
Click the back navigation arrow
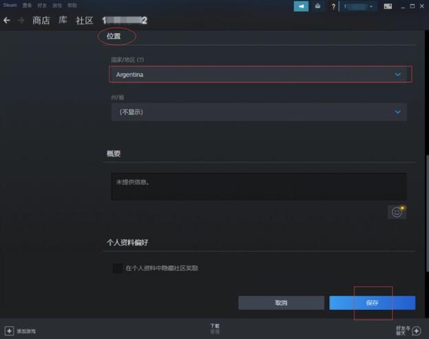7,21
